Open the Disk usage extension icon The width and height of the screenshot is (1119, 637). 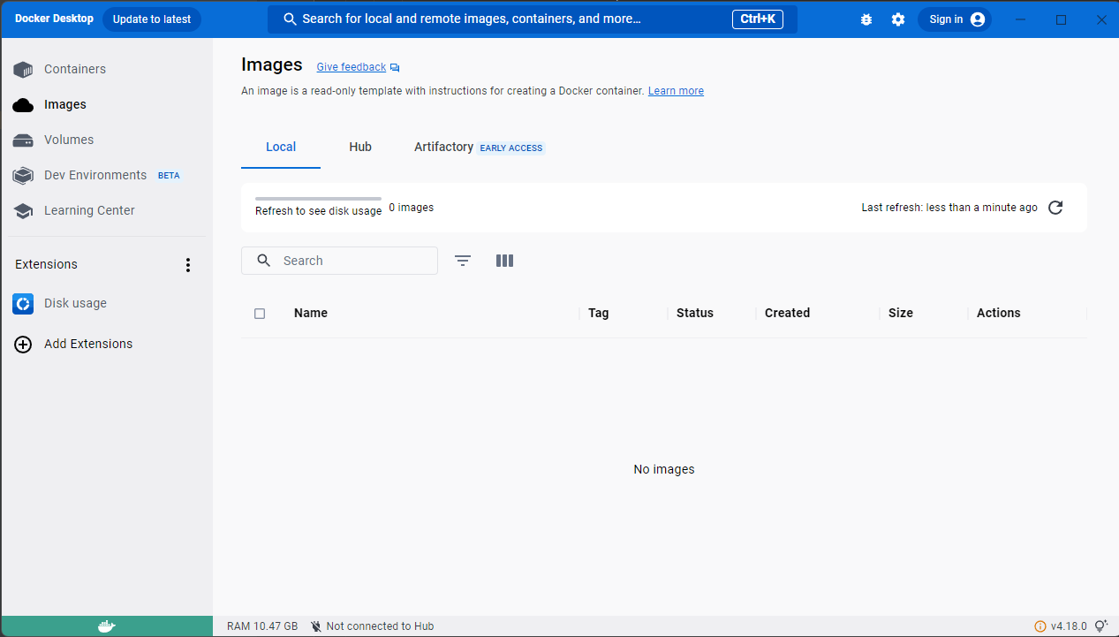click(x=23, y=303)
